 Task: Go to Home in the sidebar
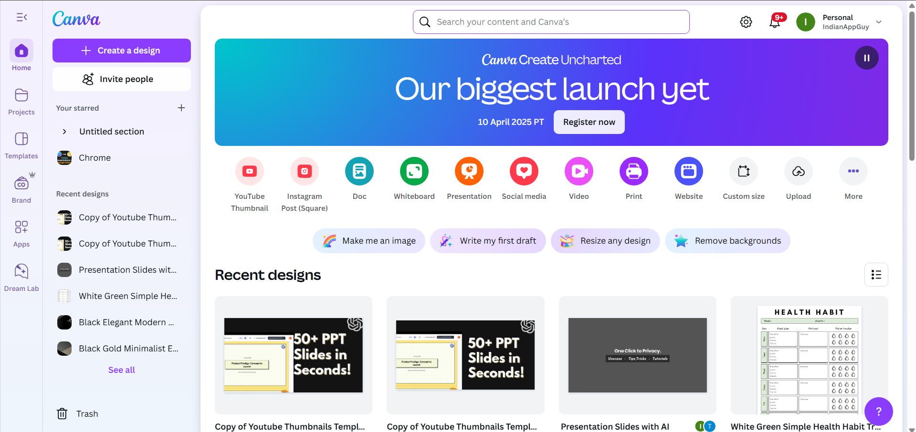pos(21,55)
